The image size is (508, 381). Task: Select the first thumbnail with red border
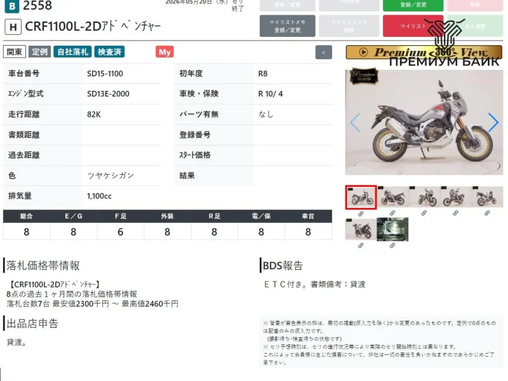[361, 197]
